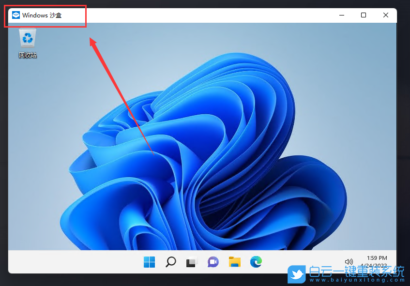Minimize the Windows Sandbox window
The image size is (410, 286).
tap(341, 15)
